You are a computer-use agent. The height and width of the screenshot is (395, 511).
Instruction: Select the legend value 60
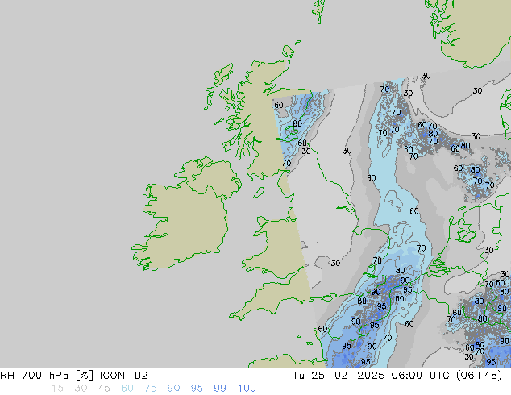click(x=127, y=389)
